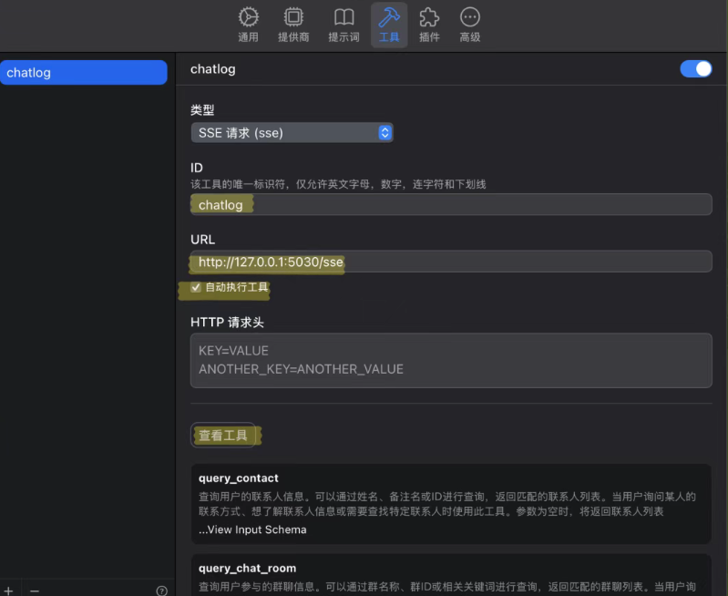Click the query_contact description text
This screenshot has height=596, width=728.
(447, 504)
